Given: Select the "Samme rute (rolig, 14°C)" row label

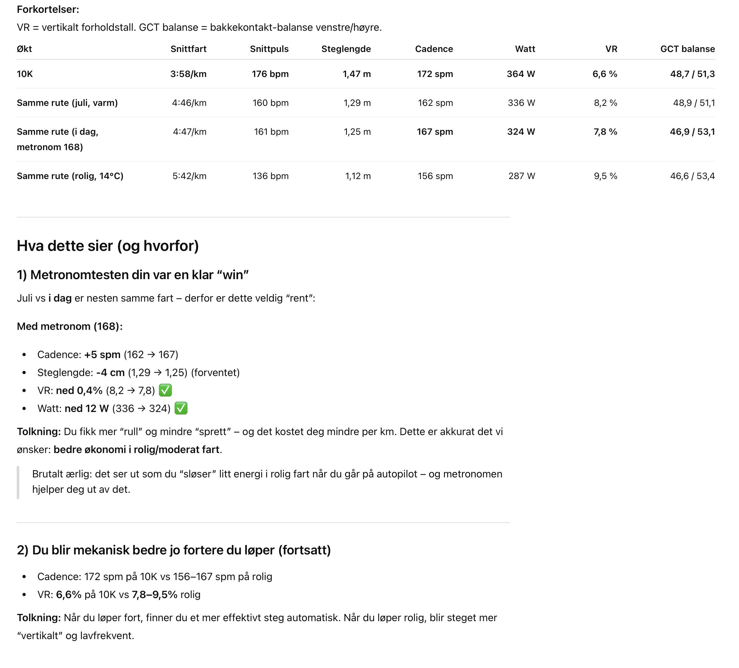Looking at the screenshot, I should coord(70,176).
